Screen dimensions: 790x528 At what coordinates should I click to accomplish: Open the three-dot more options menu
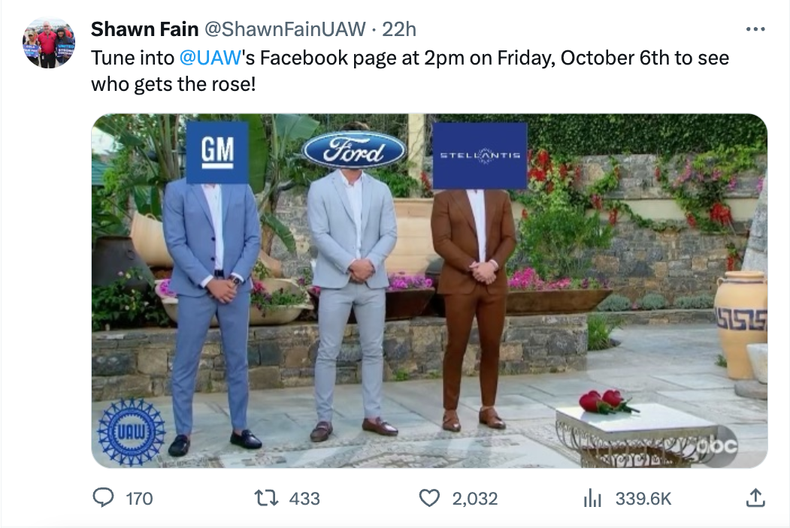[755, 29]
